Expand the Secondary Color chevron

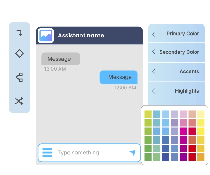(154, 52)
